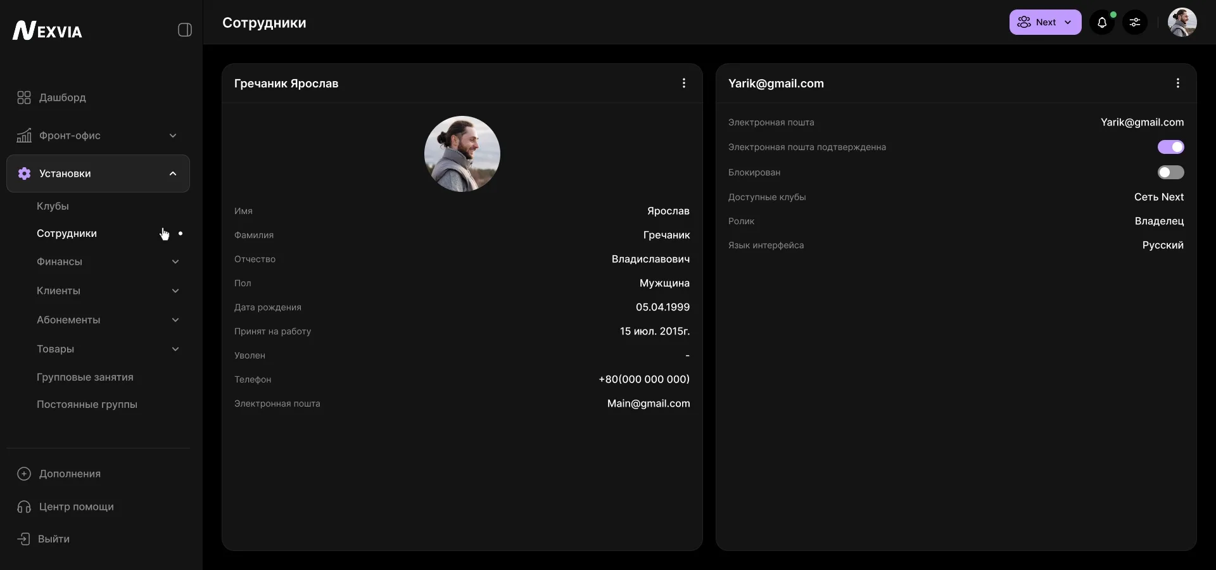
Task: Click the profile avatar in the top bar
Action: pyautogui.click(x=1182, y=22)
